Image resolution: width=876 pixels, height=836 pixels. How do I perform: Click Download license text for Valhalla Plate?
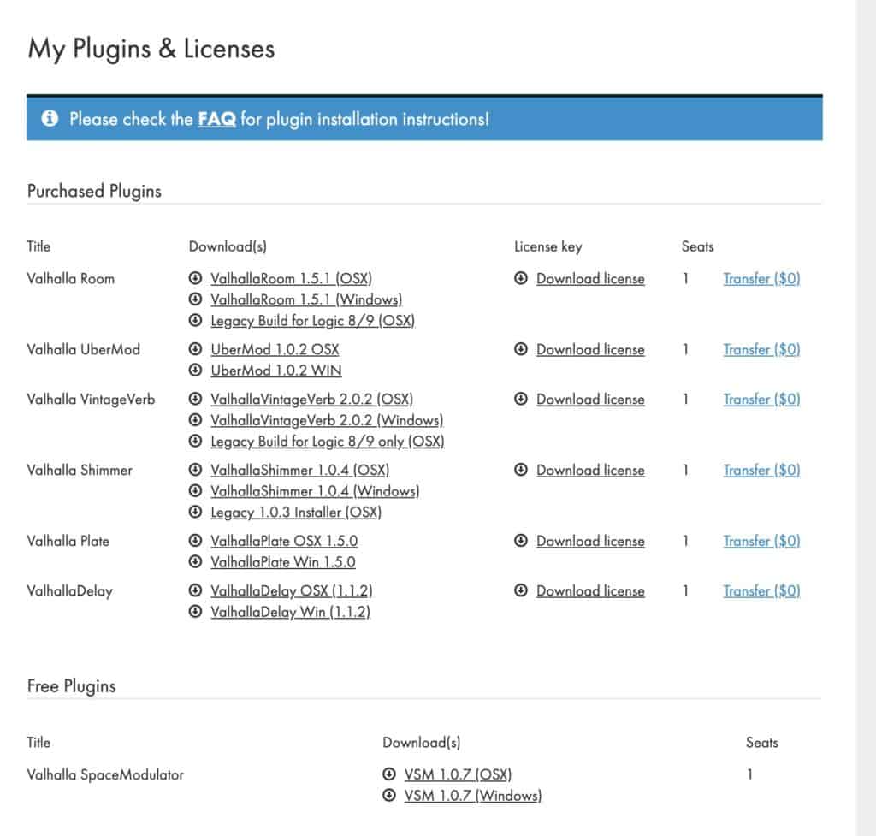point(590,541)
